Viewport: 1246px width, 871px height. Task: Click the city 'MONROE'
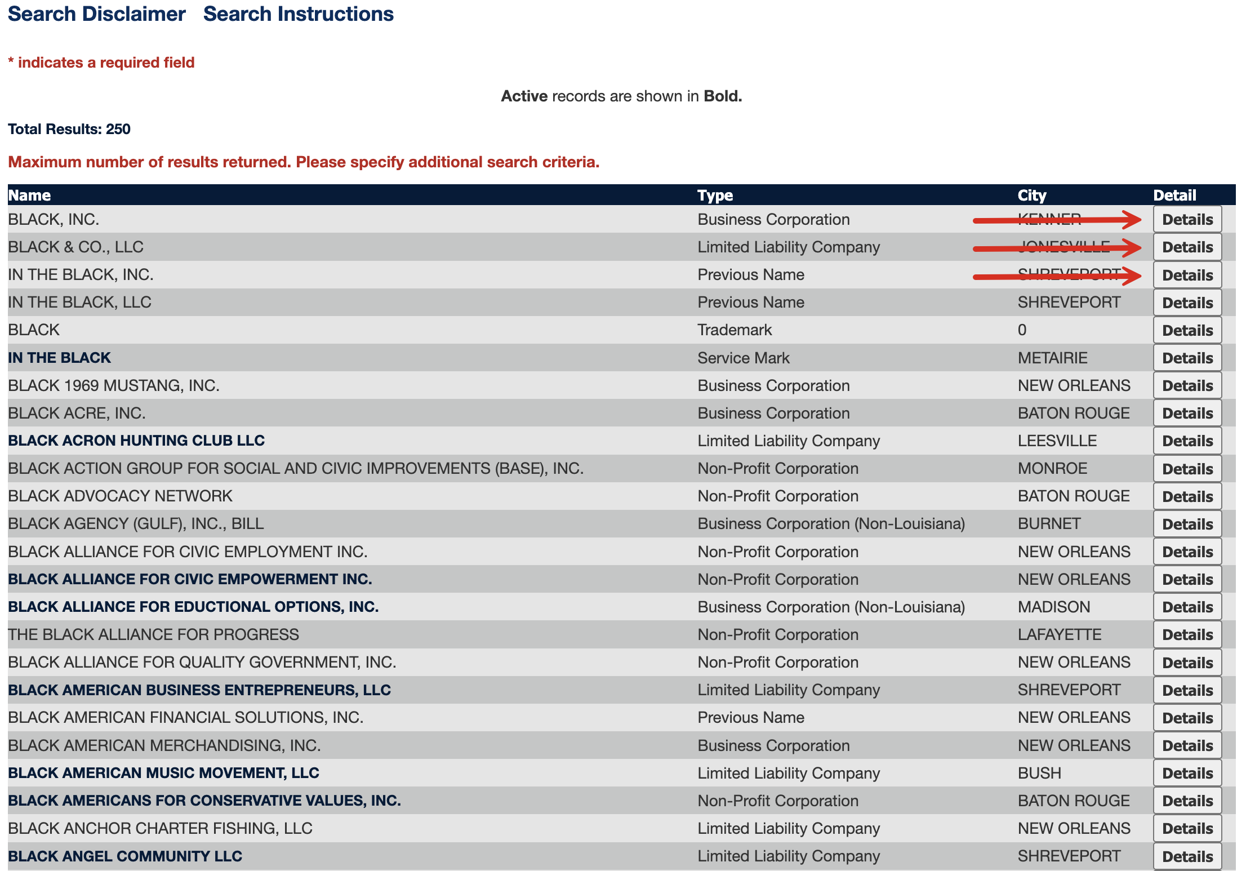tap(1052, 468)
